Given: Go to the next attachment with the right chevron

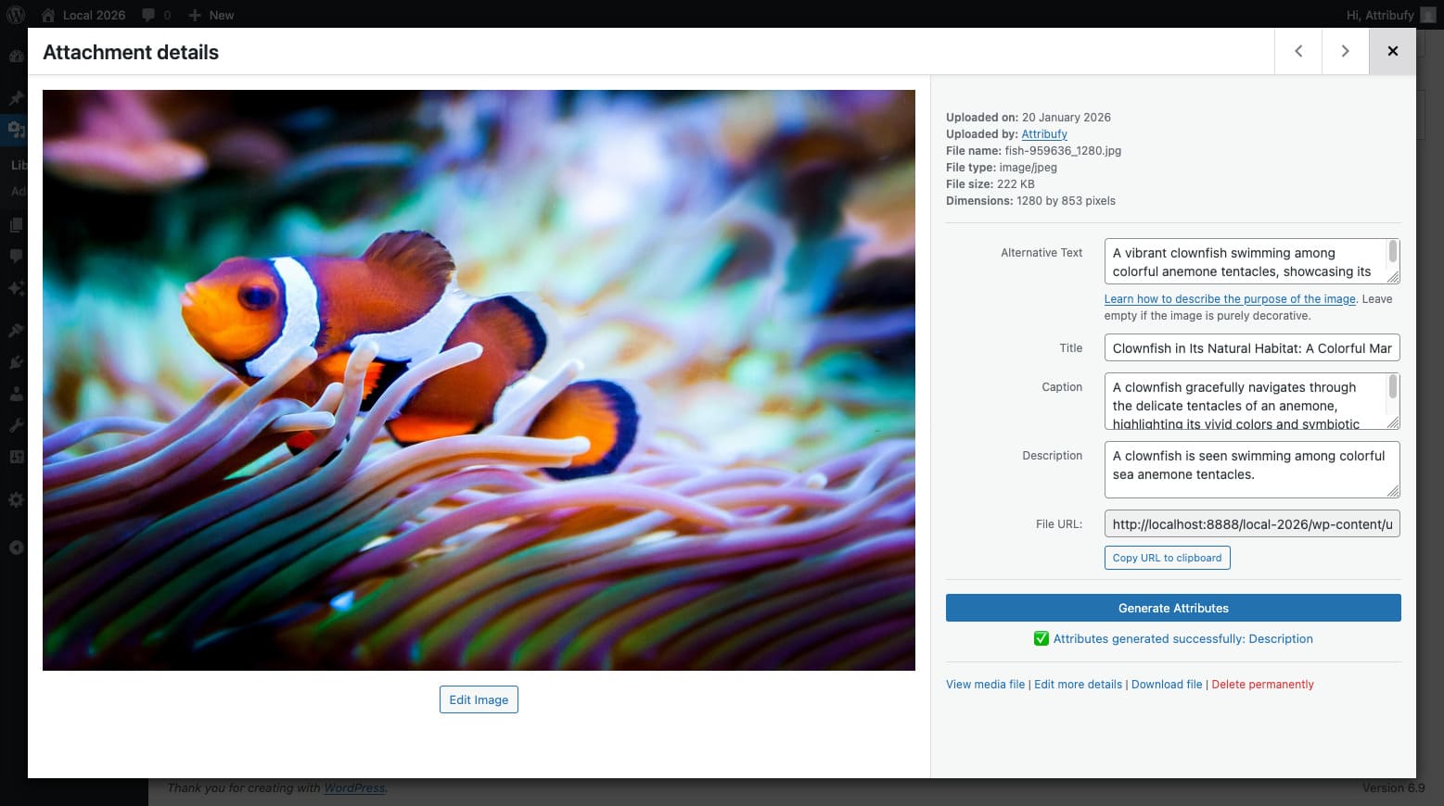Looking at the screenshot, I should click(1345, 51).
